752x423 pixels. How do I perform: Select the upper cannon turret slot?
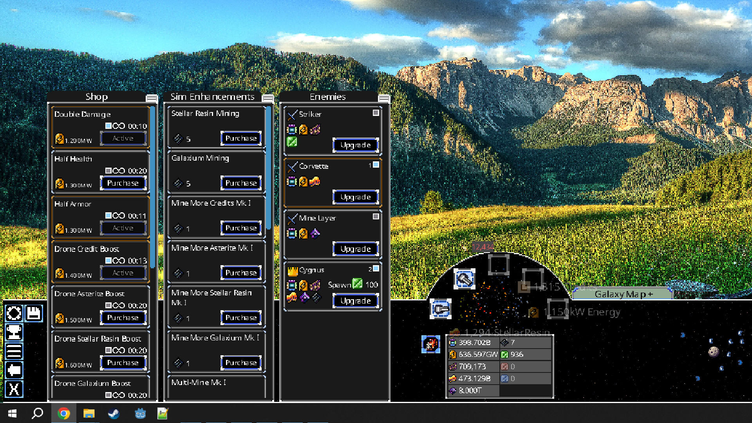pos(465,279)
